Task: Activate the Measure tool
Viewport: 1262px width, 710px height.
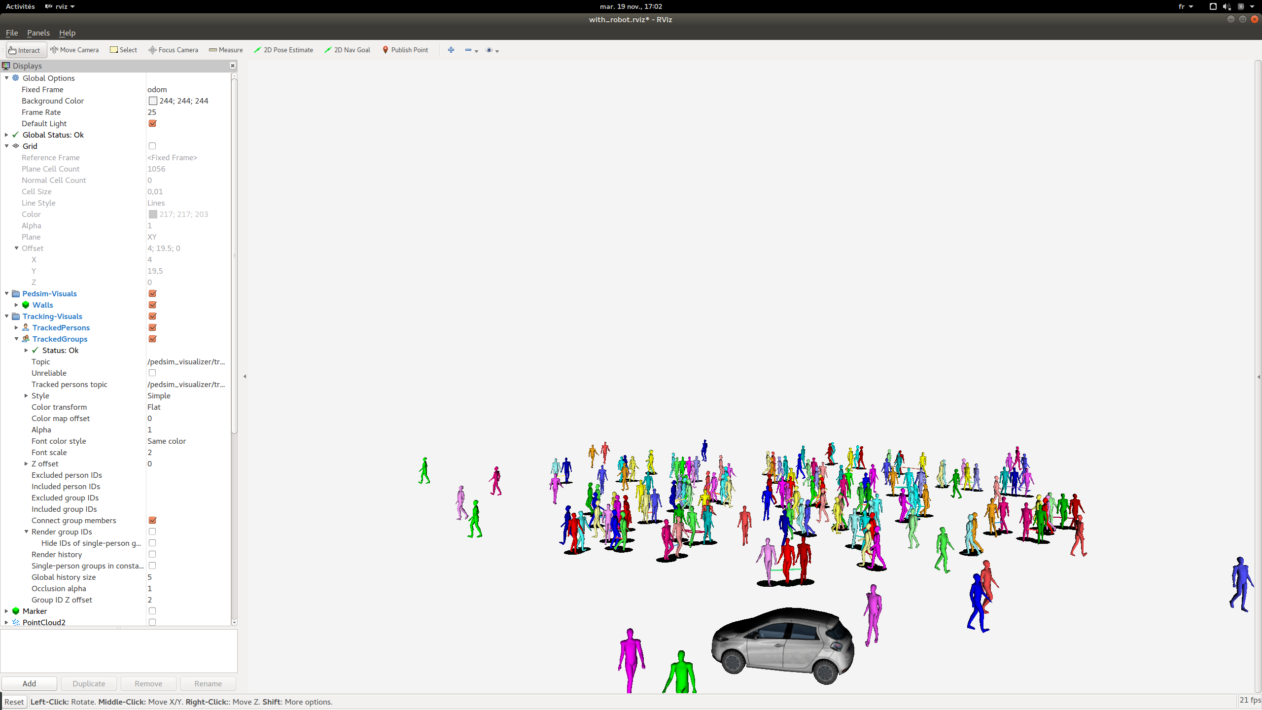Action: pyautogui.click(x=225, y=50)
